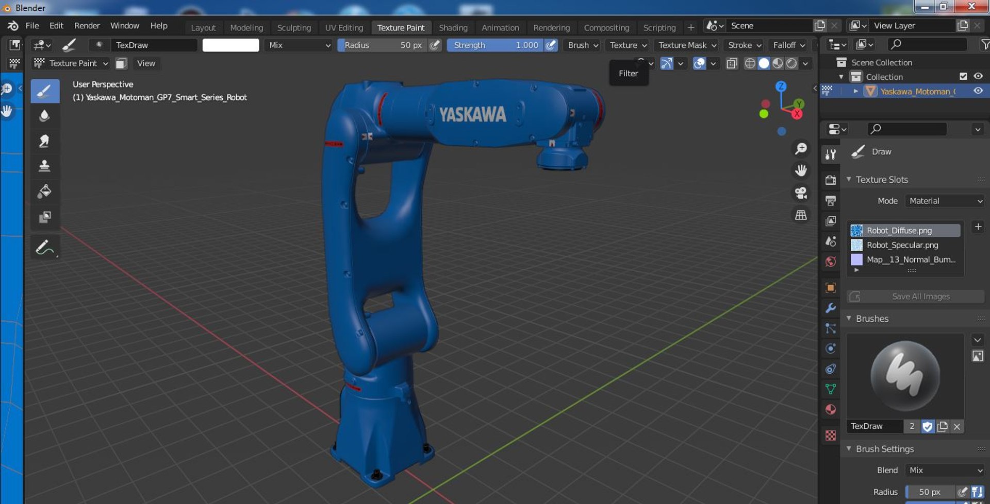
Task: Open the Render menu
Action: pyautogui.click(x=87, y=26)
